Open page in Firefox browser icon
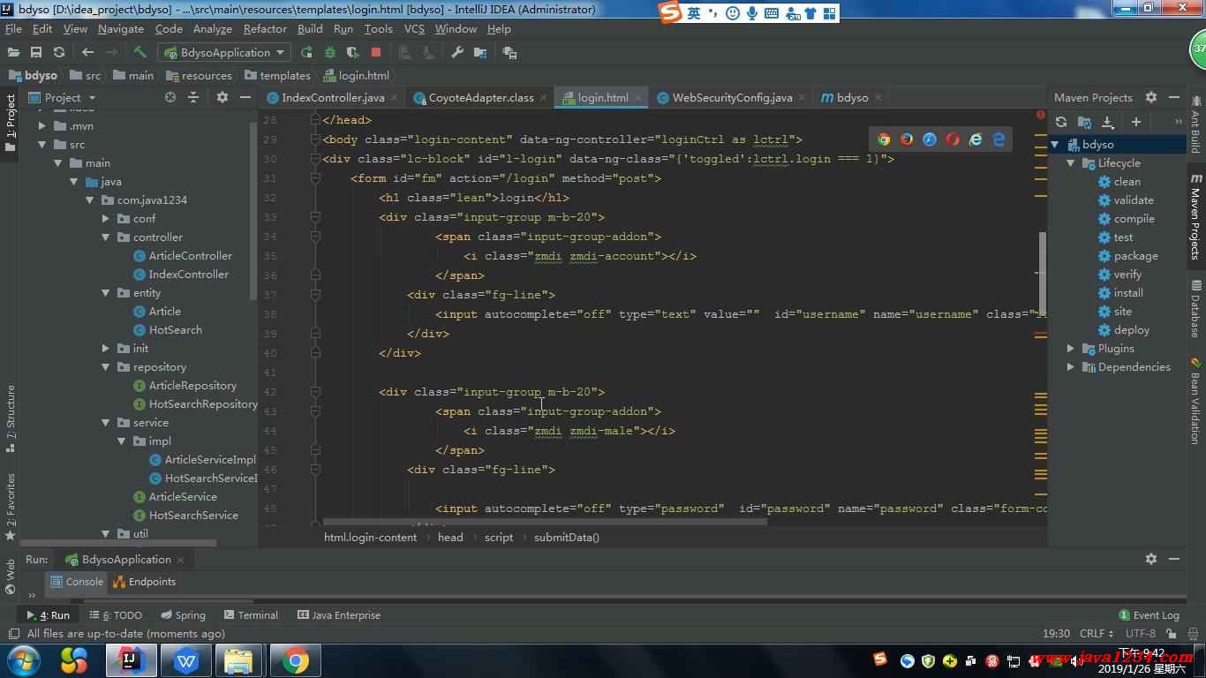This screenshot has height=678, width=1206. click(x=907, y=139)
